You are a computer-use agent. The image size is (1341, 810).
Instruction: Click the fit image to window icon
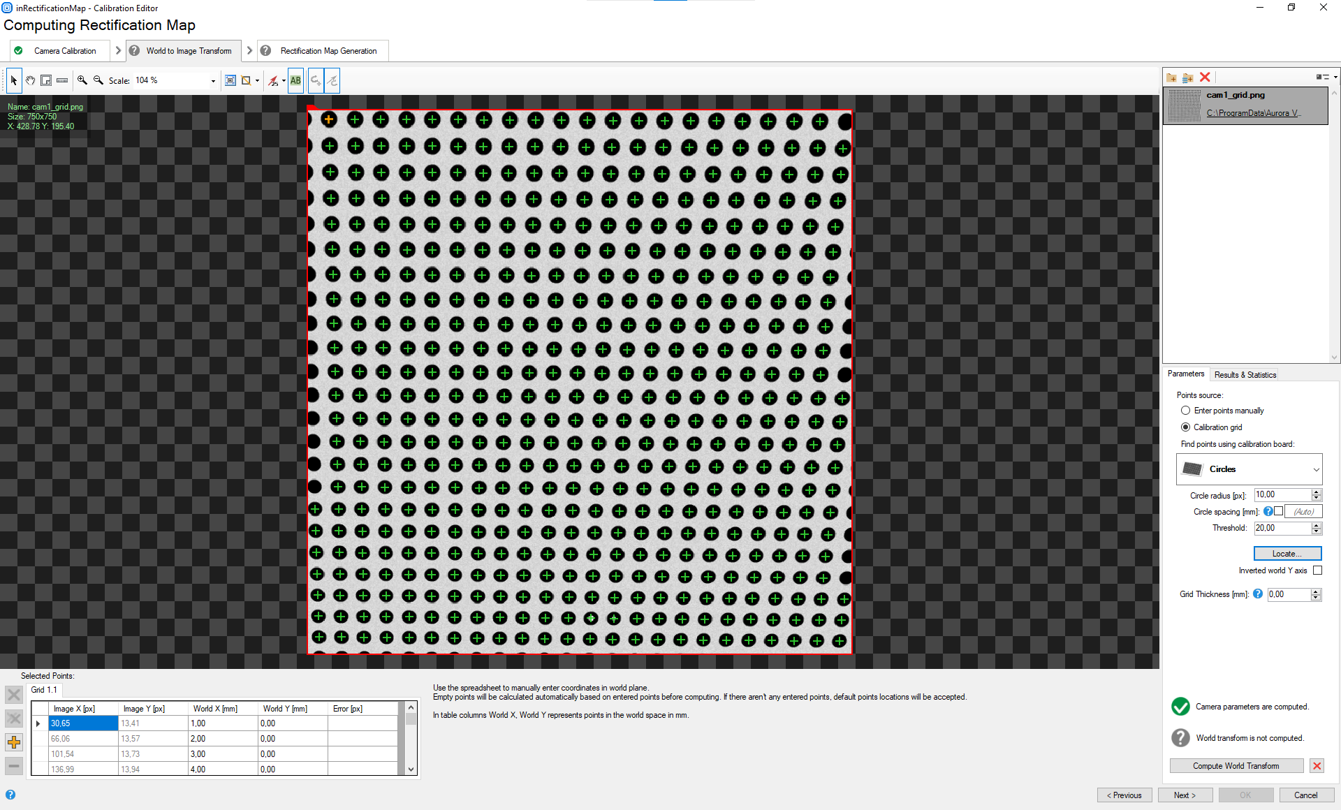point(230,80)
